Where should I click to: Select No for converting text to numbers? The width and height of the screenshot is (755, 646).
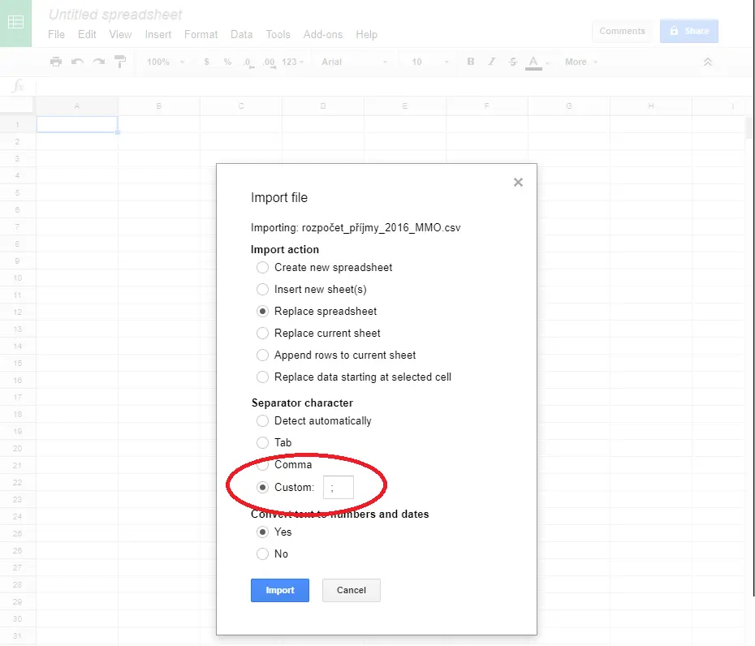[x=262, y=553]
